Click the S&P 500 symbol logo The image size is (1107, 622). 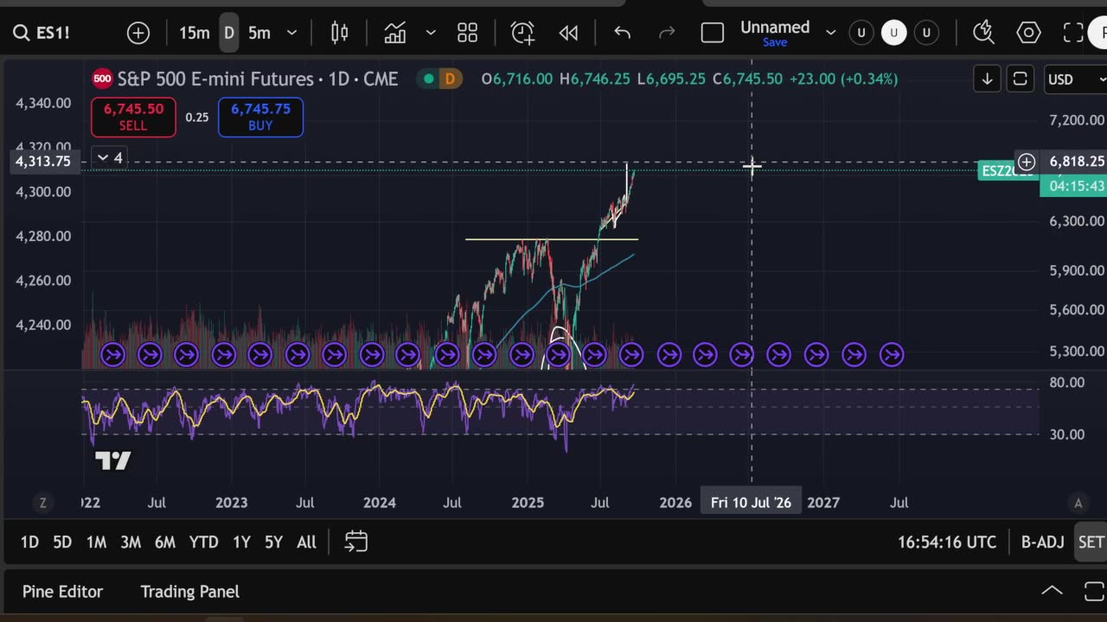click(102, 79)
